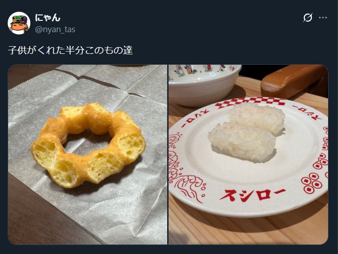Click the half-eaten pon de ring donut

[88, 145]
